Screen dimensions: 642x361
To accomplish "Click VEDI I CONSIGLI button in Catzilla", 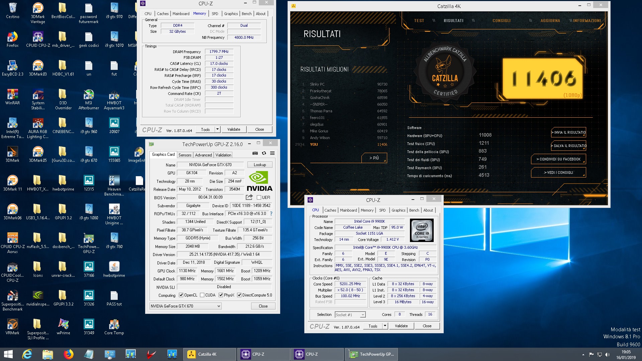I will (558, 172).
